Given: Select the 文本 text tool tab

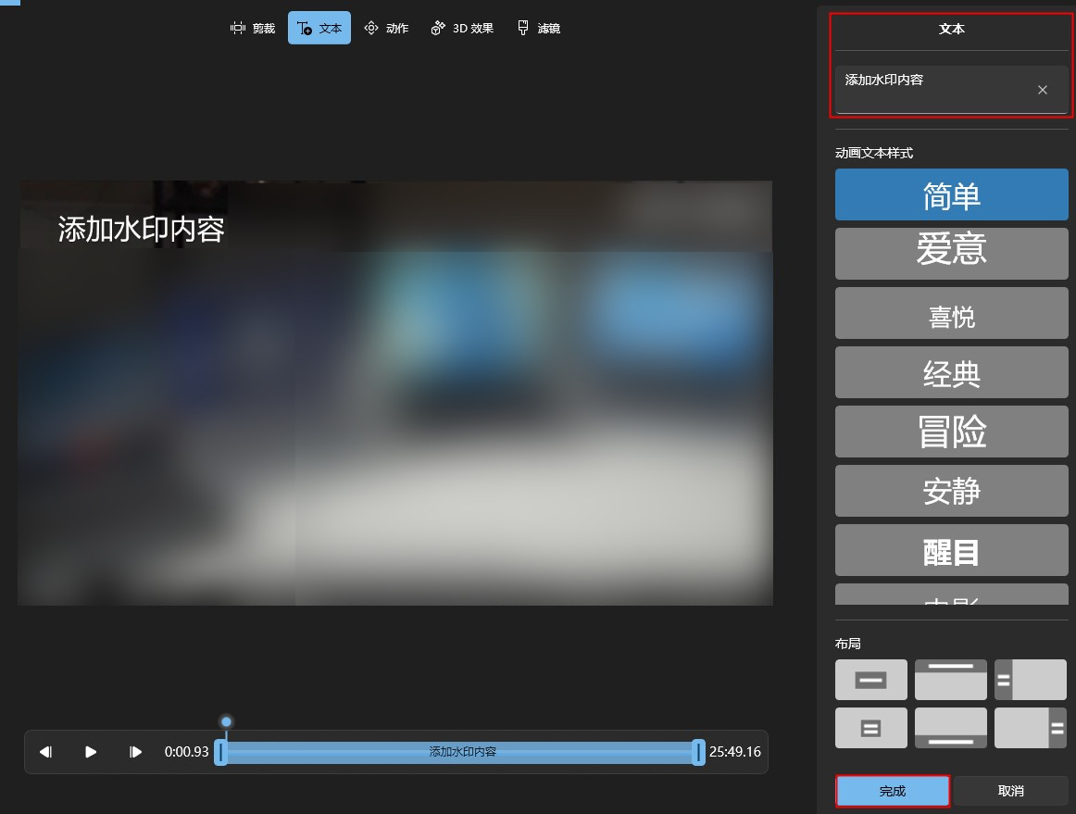Looking at the screenshot, I should 319,28.
